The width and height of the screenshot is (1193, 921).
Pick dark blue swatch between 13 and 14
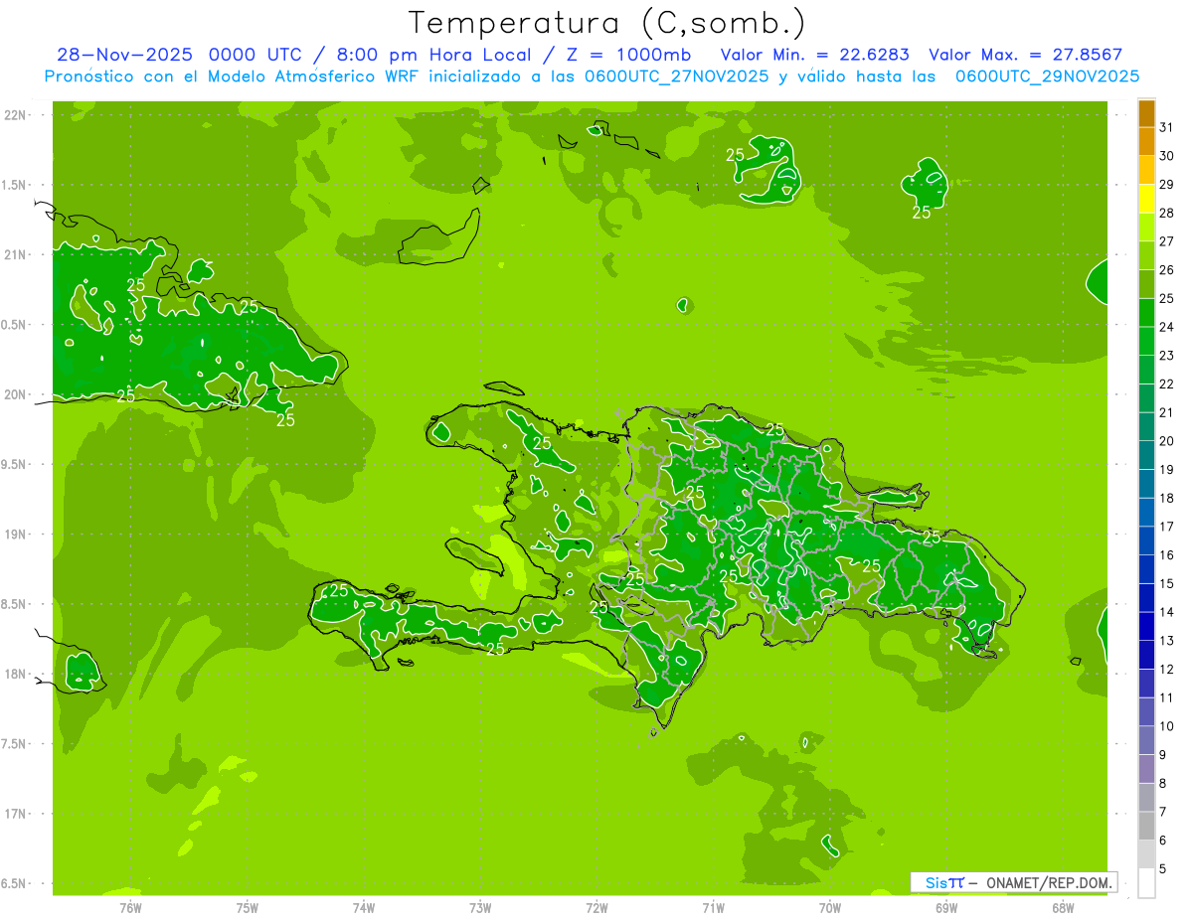(x=1146, y=627)
